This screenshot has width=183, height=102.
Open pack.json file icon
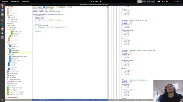[10, 36]
